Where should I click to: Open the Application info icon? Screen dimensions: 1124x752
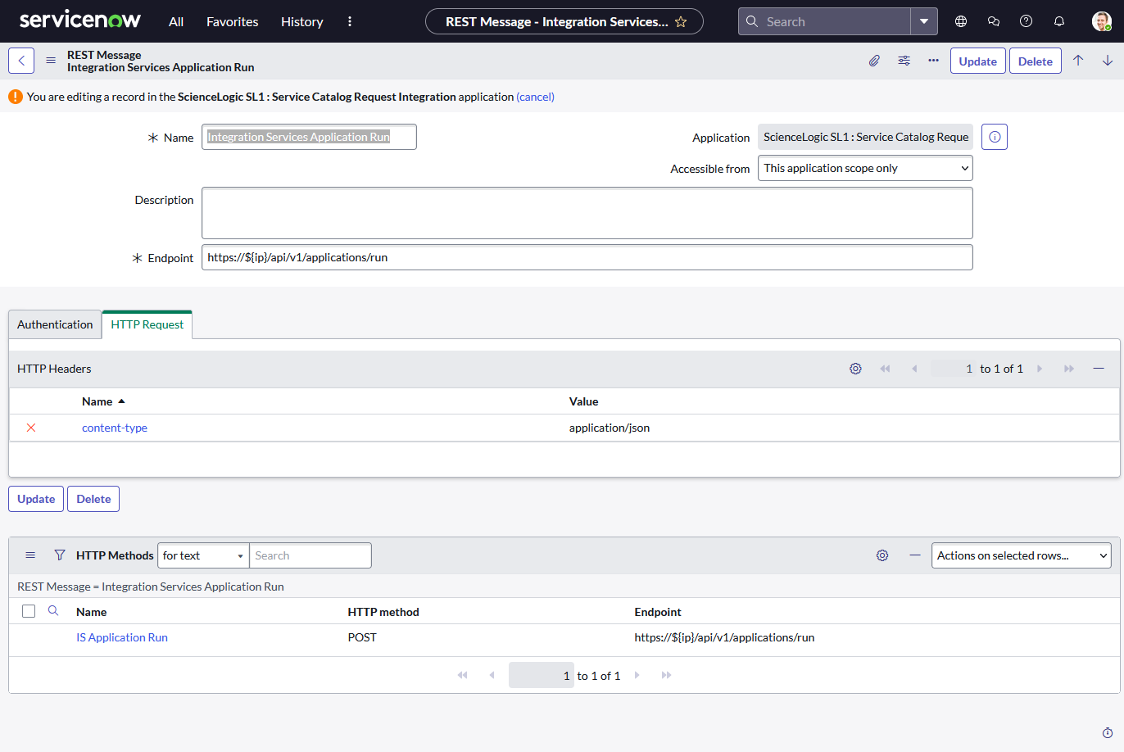coord(995,137)
